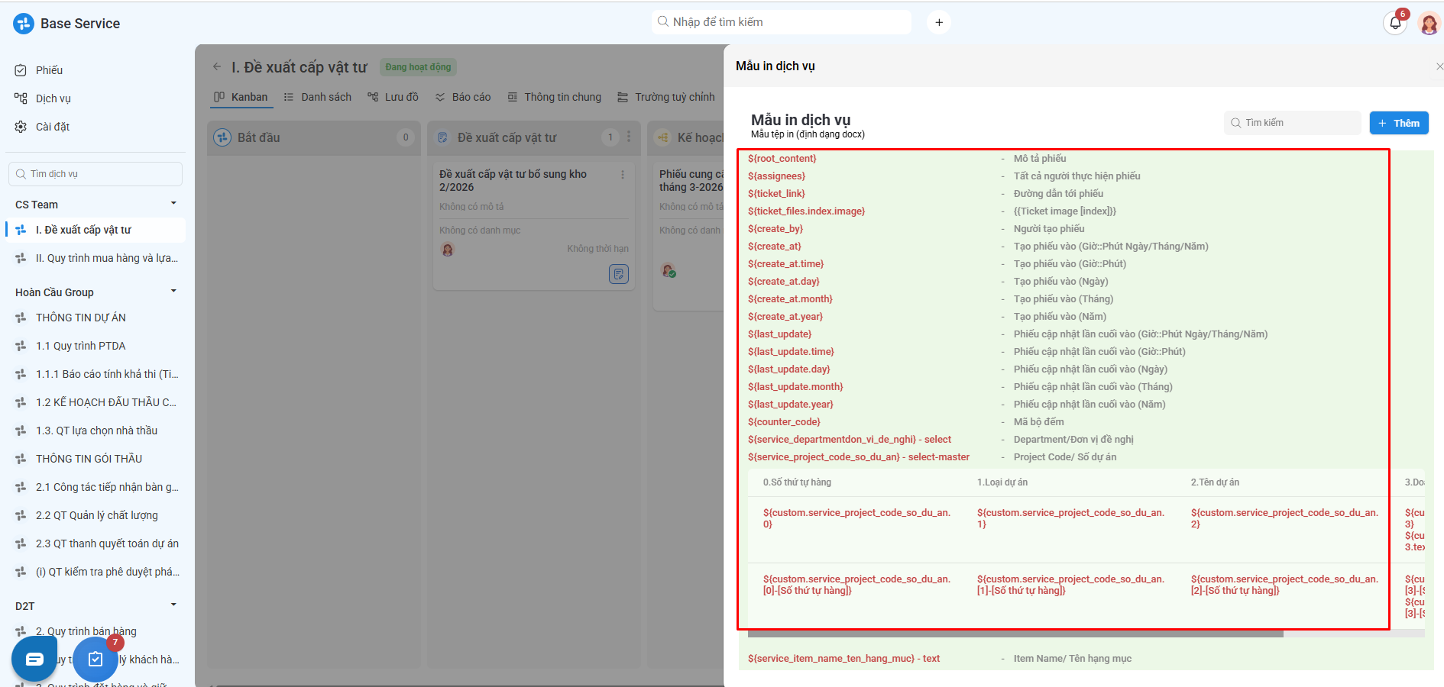Click the 0.Số thứ tự hàng column header
Image resolution: width=1444 pixels, height=687 pixels.
tap(797, 482)
